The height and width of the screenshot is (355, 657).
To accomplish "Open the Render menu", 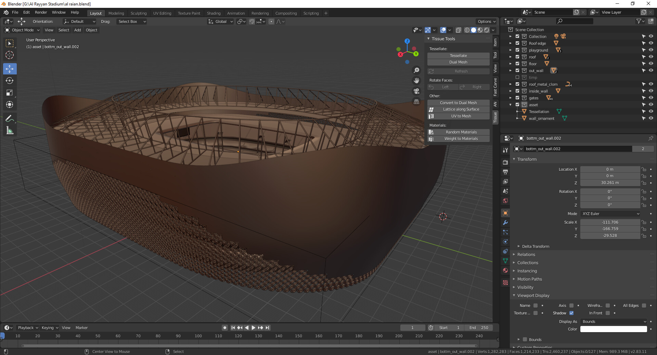I will (41, 12).
